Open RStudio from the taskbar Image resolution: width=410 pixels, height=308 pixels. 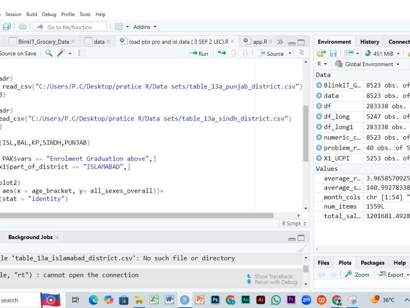click(184, 300)
